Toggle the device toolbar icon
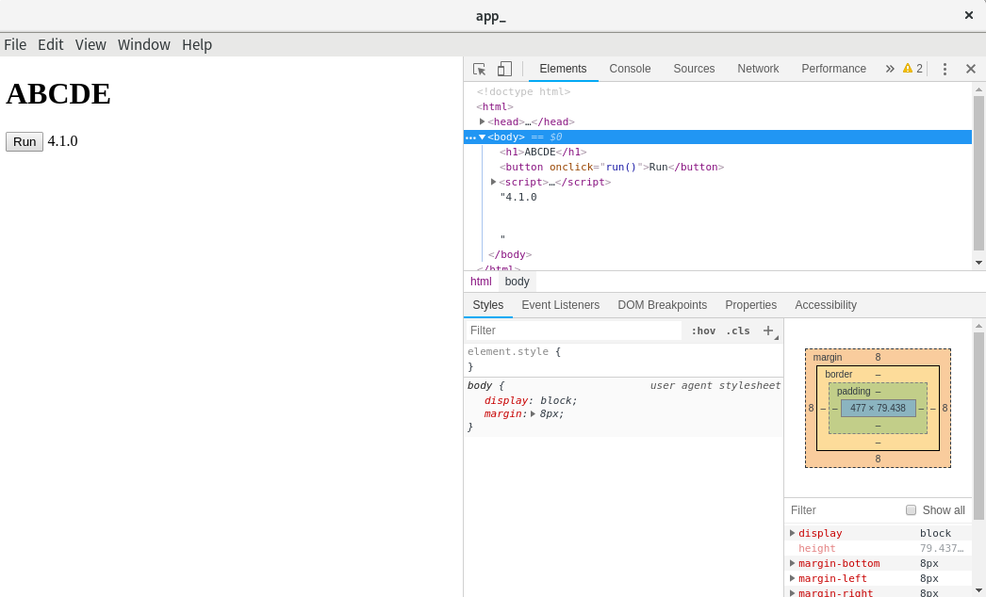 pos(504,69)
